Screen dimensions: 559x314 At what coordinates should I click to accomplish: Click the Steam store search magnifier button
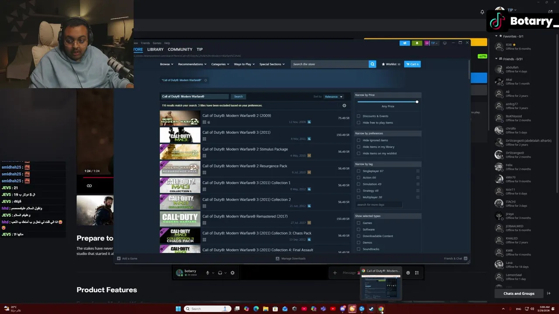point(372,64)
